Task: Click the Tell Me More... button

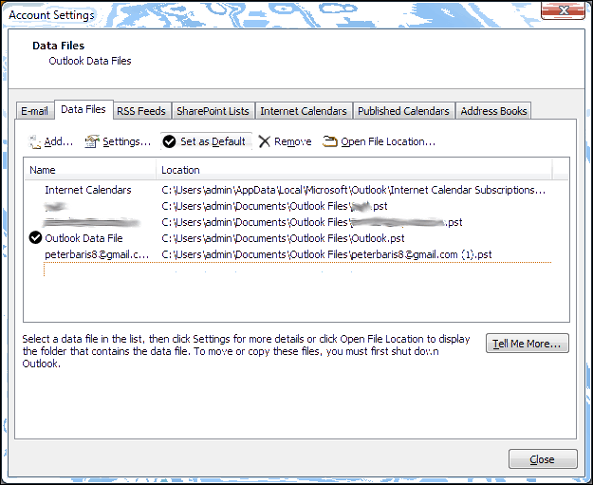Action: tap(528, 344)
